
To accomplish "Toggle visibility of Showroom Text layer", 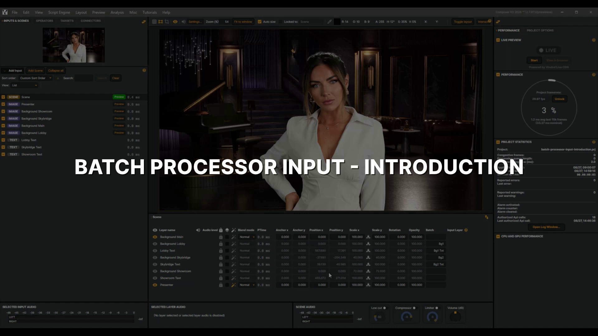I will pos(155,278).
